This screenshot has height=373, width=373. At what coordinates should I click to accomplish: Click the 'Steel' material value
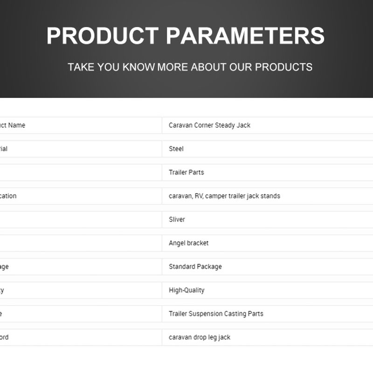coord(176,149)
